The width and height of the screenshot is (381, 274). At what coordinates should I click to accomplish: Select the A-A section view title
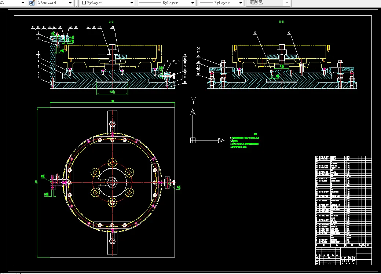click(111, 22)
